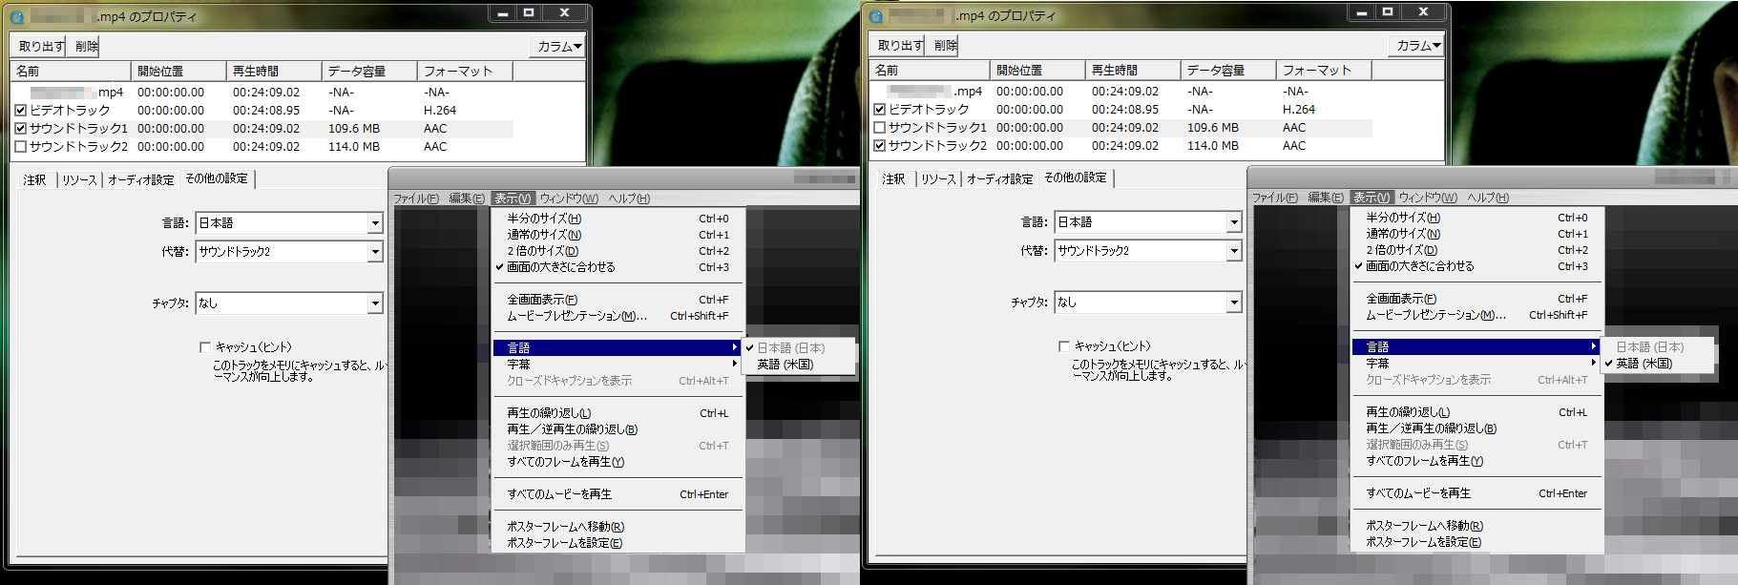This screenshot has width=1738, height=585.
Task: Click 109.6 MB cell in left properties window
Action: pyautogui.click(x=354, y=129)
